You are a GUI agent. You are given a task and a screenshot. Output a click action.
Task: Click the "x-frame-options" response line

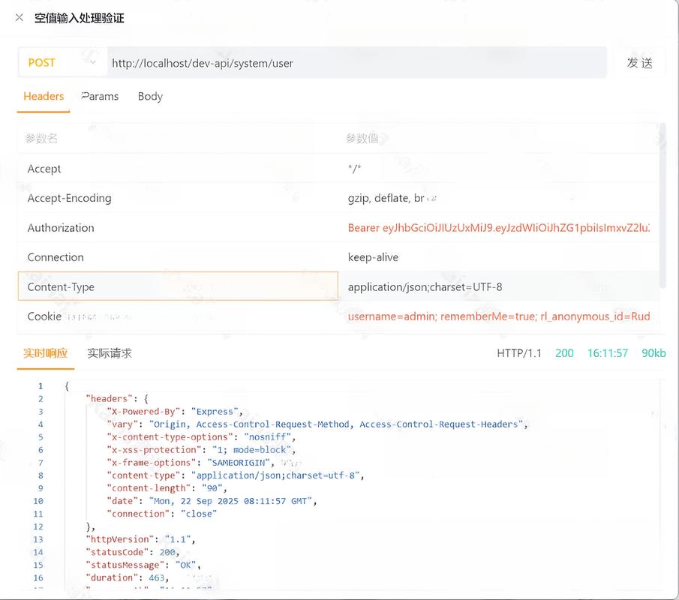pos(191,463)
